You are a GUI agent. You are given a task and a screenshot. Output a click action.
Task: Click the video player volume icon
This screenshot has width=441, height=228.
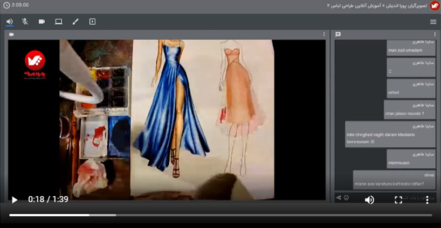click(x=369, y=199)
